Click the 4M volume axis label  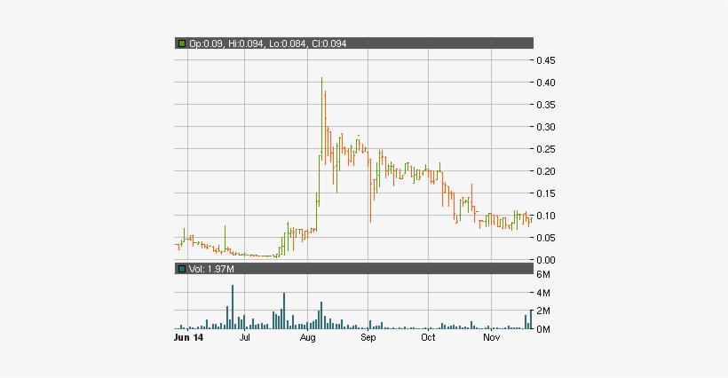(543, 293)
